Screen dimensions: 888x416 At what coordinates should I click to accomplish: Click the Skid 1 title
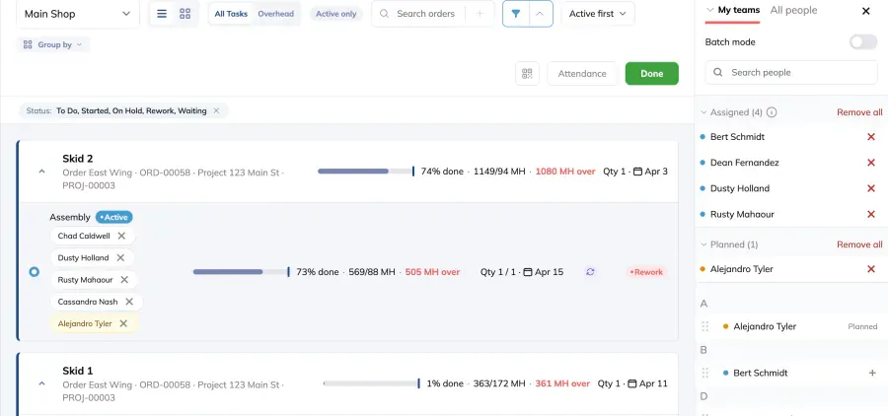point(78,371)
